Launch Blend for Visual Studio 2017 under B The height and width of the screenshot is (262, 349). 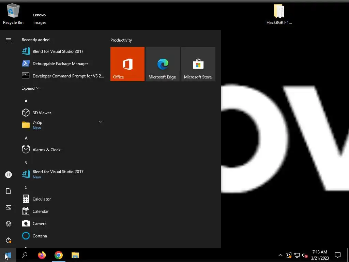pyautogui.click(x=63, y=174)
